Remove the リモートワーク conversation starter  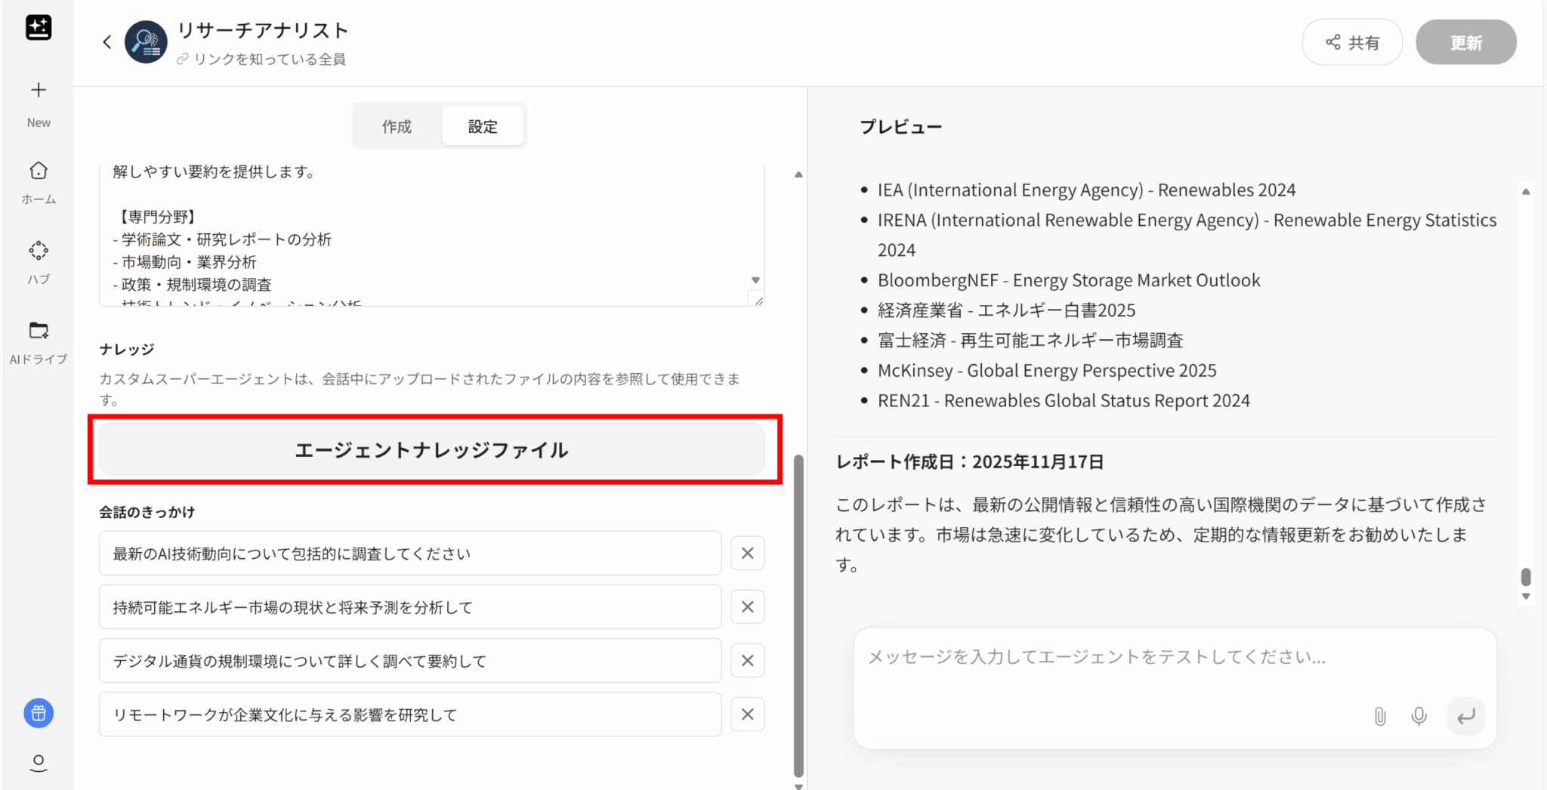point(747,714)
